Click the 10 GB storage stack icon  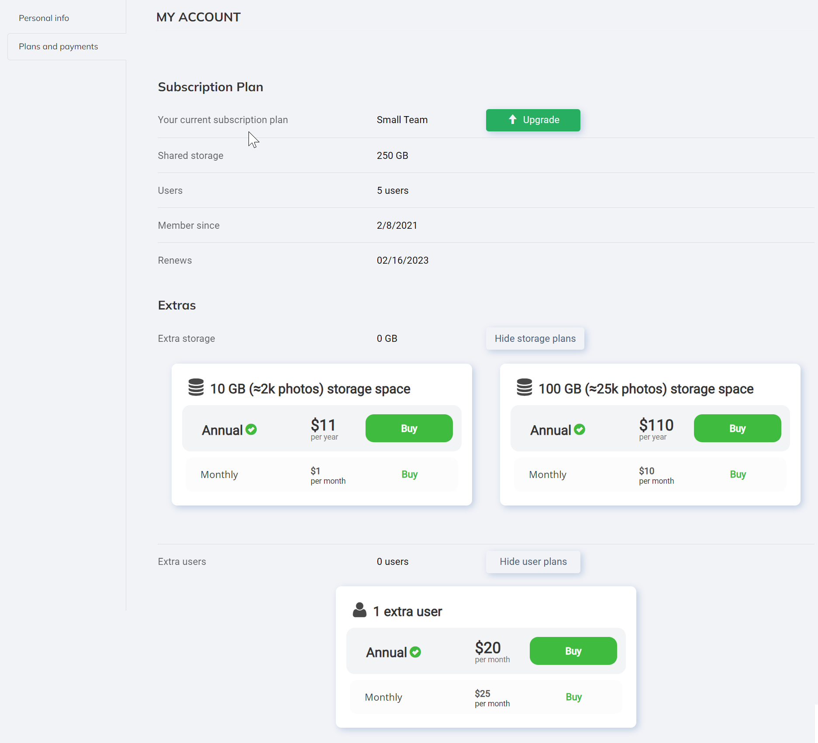click(x=196, y=387)
